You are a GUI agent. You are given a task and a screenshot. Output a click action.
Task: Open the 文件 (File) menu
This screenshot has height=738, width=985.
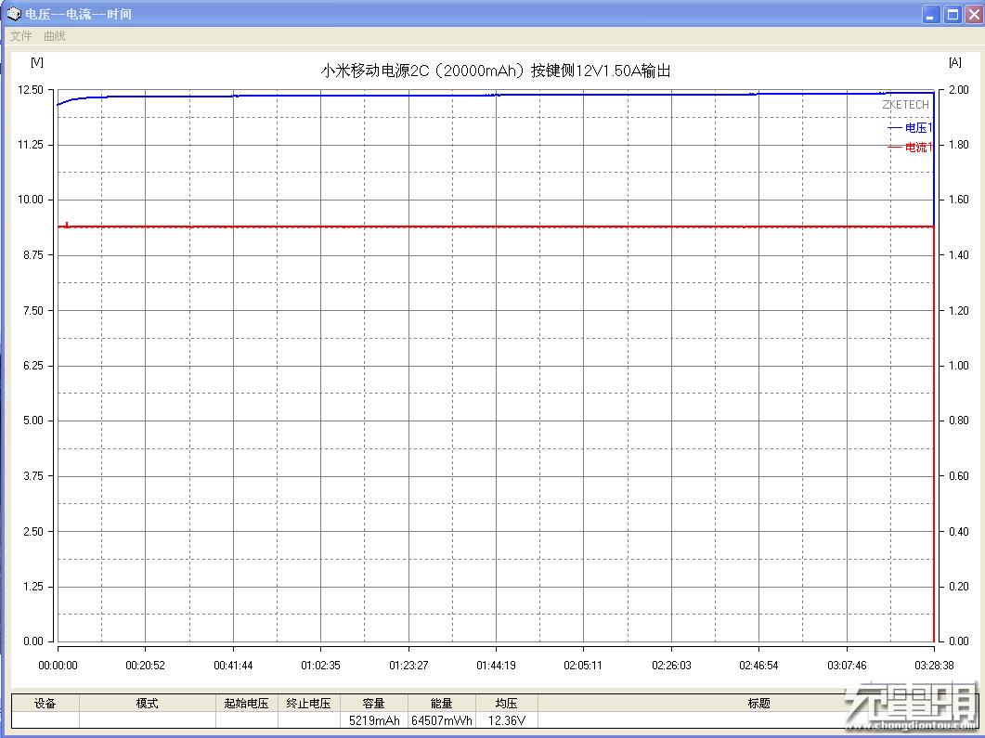pos(19,36)
